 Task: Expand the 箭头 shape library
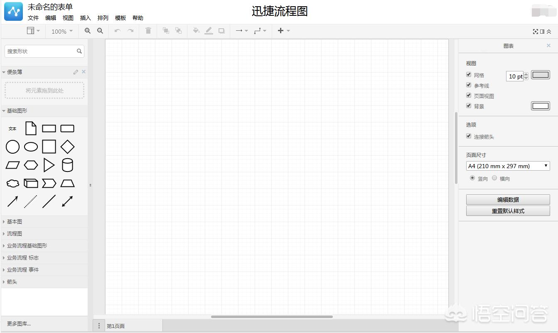click(44, 282)
